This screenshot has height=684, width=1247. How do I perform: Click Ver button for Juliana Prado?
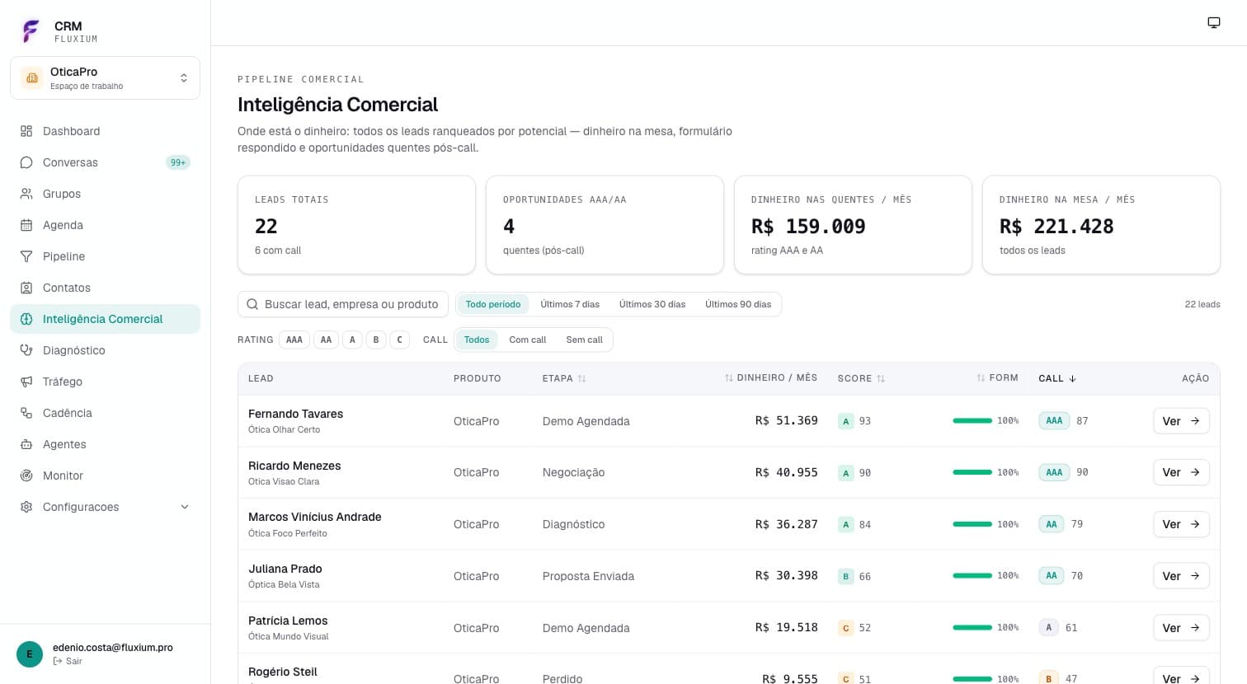(1181, 576)
